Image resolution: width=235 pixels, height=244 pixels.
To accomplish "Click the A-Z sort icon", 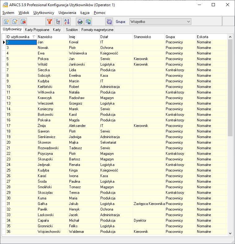I will [67, 21].
